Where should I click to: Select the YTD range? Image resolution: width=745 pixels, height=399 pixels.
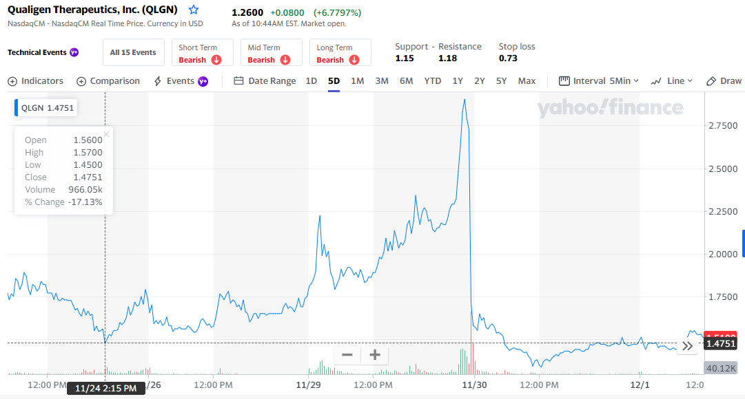(x=432, y=81)
